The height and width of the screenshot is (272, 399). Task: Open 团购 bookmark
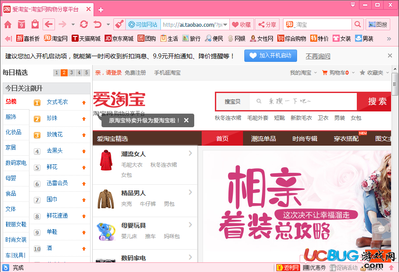tap(147, 39)
